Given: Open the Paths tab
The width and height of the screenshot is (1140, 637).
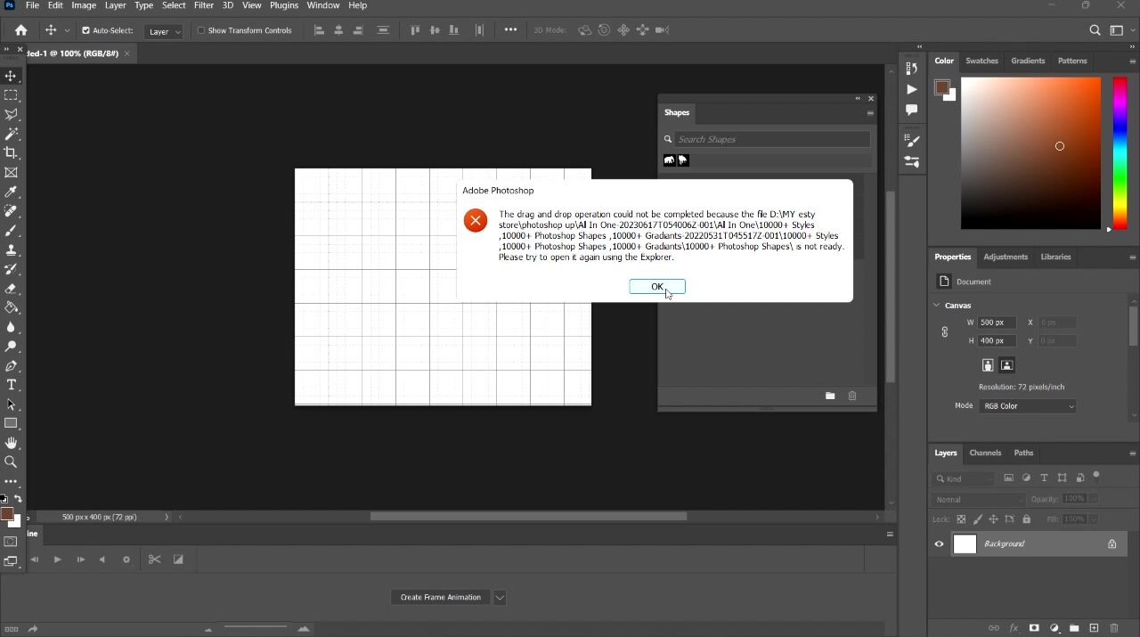Looking at the screenshot, I should [x=1024, y=453].
